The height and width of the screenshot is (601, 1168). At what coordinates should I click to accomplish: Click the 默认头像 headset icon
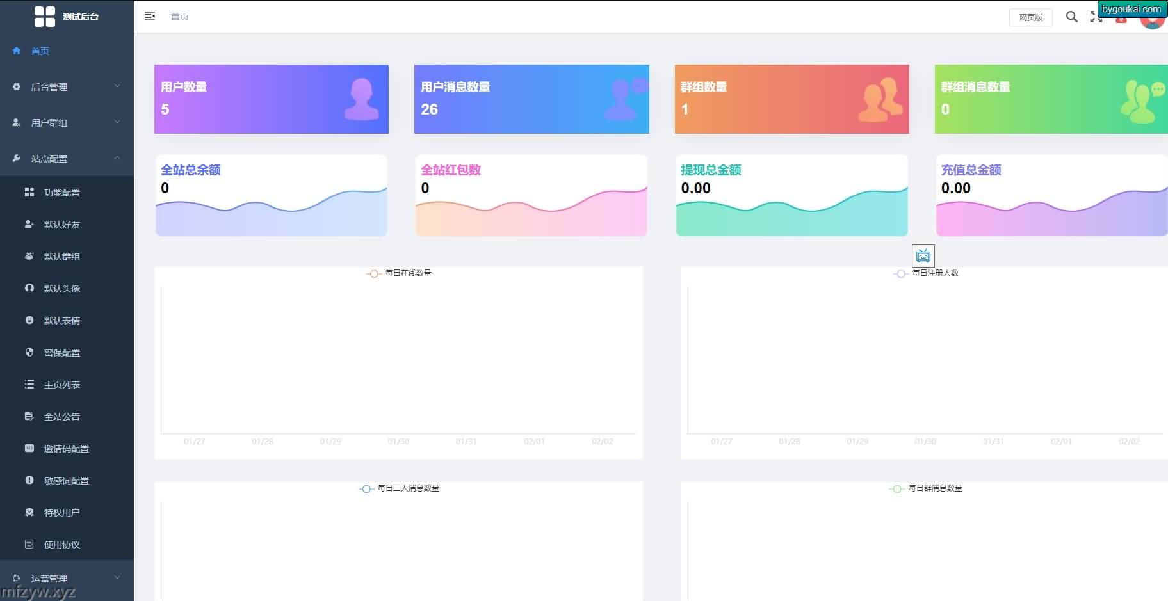point(29,288)
